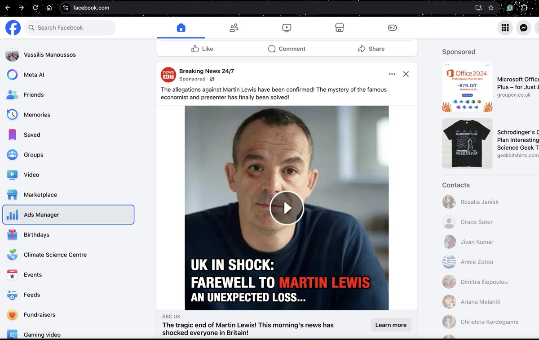Open the Friends tab in top navigation
This screenshot has width=539, height=340.
pos(234,28)
